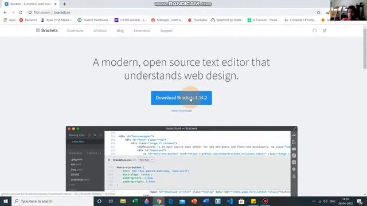The height and width of the screenshot is (206, 367).
Task: Open the Complete C# Unity bookmark
Action: 300,20
